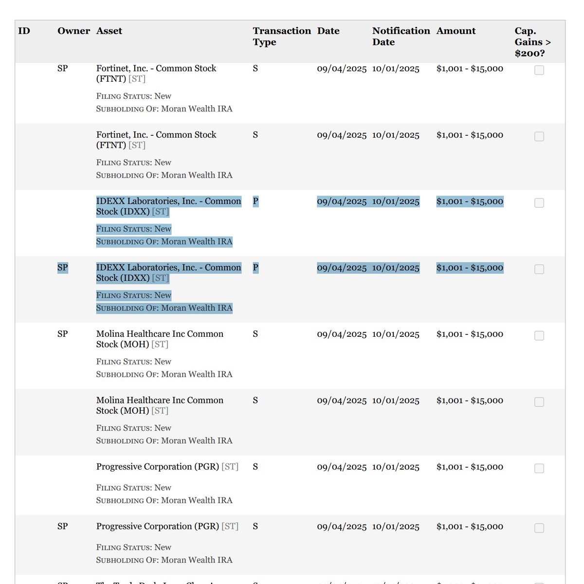Click the Cap. Gains > $200? header
This screenshot has width=584, height=584.
pos(532,42)
